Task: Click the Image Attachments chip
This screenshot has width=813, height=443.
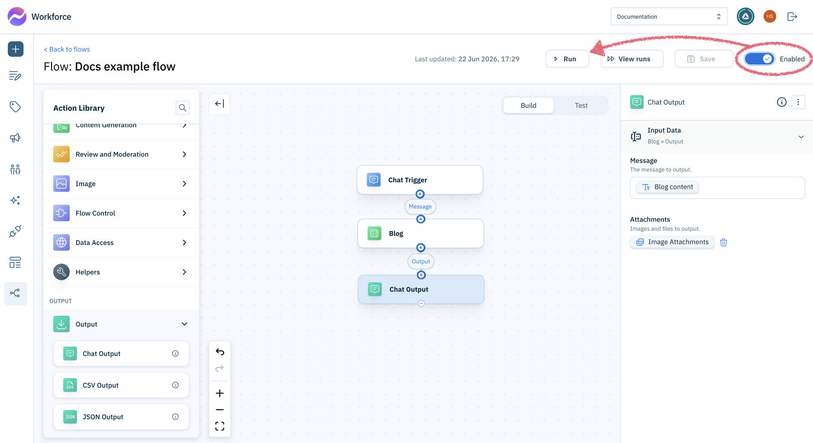Action: pos(672,242)
